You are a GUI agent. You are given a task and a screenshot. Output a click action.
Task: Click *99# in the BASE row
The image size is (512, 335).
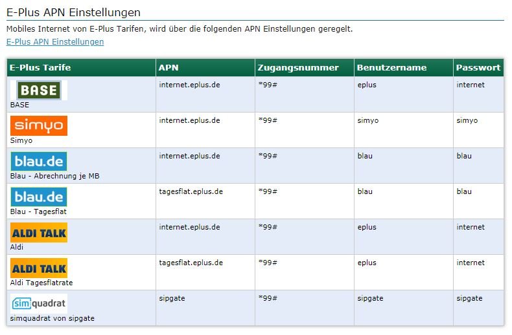(x=268, y=85)
